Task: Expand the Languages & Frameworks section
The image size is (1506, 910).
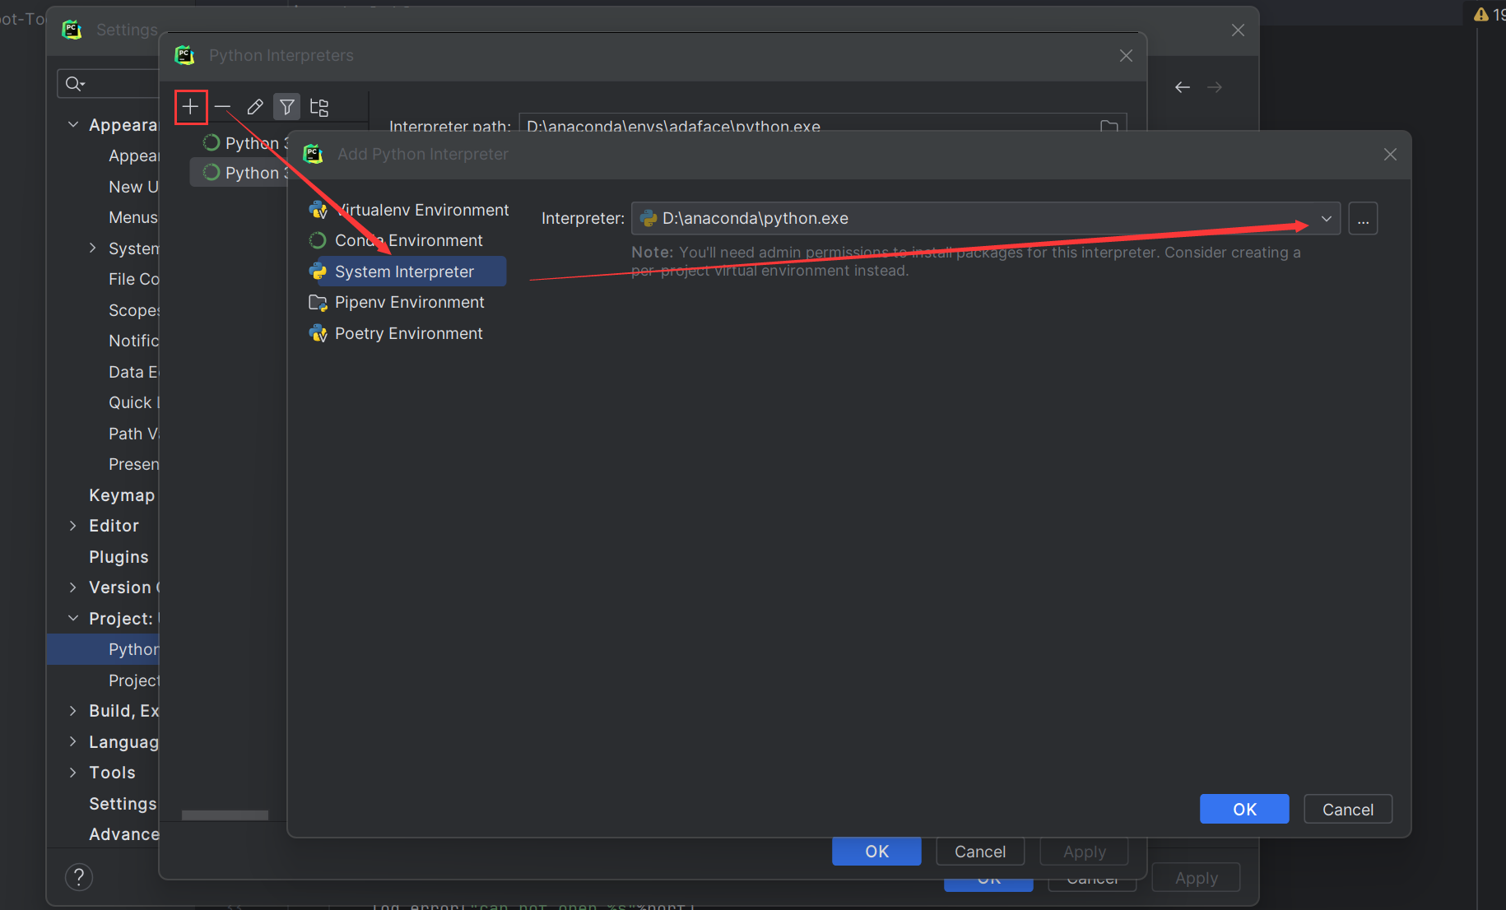Action: coord(73,741)
